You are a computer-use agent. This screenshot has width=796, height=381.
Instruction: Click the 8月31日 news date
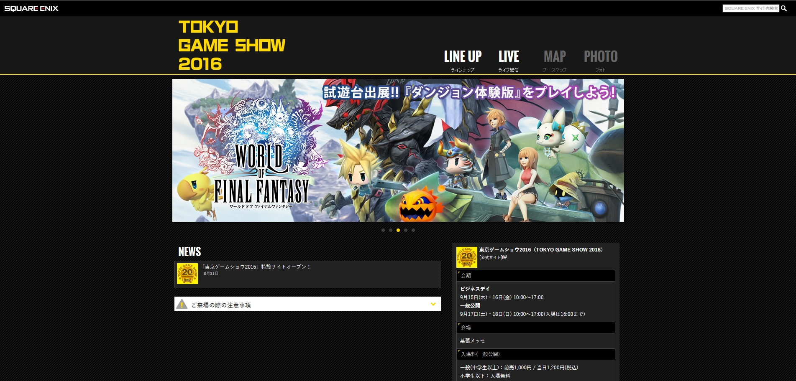[x=211, y=274]
